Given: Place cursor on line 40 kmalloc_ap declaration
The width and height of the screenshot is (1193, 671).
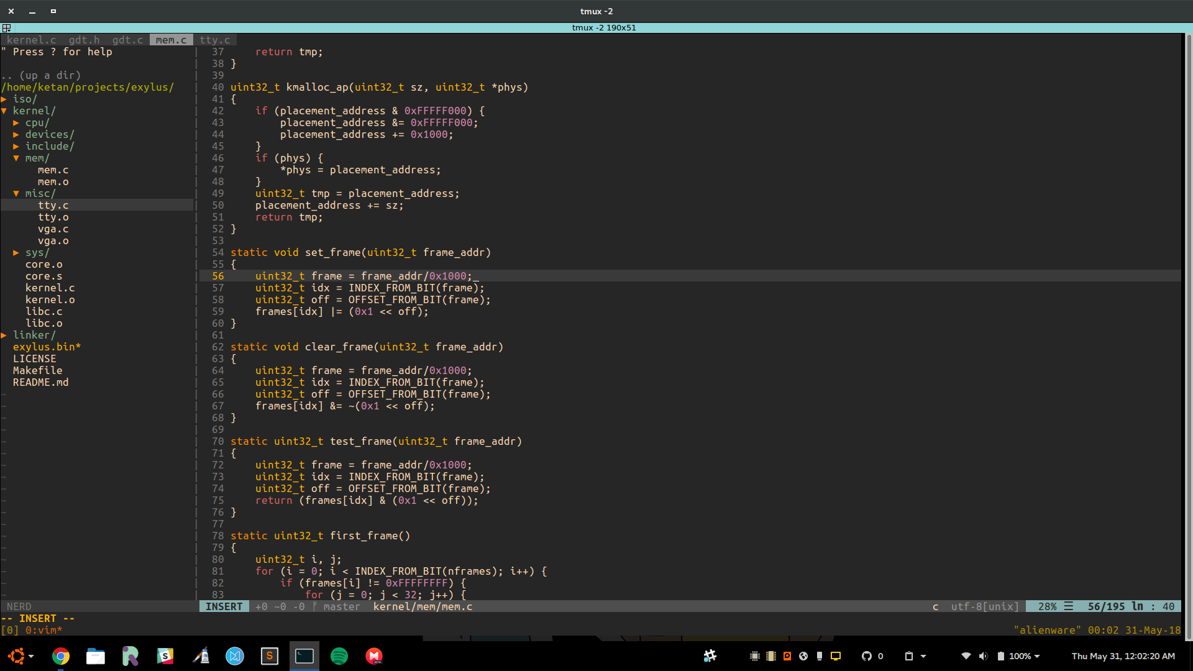Looking at the screenshot, I should (379, 87).
